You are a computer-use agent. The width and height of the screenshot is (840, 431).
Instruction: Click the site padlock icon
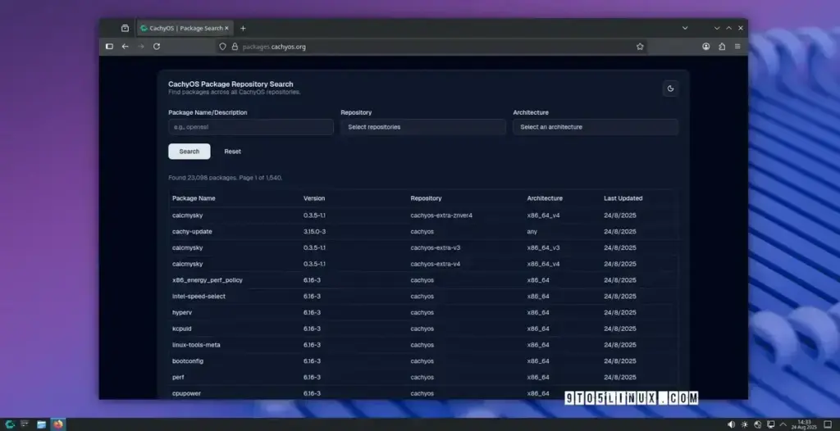[x=234, y=47]
